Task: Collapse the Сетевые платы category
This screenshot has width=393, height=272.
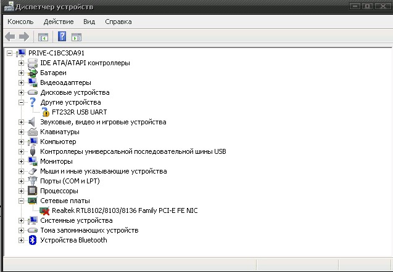Action: [22, 201]
